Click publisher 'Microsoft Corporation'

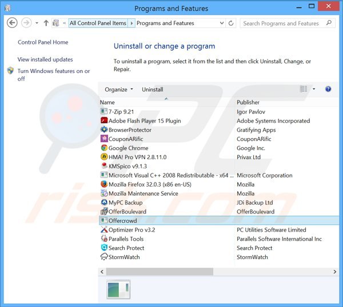point(265,175)
